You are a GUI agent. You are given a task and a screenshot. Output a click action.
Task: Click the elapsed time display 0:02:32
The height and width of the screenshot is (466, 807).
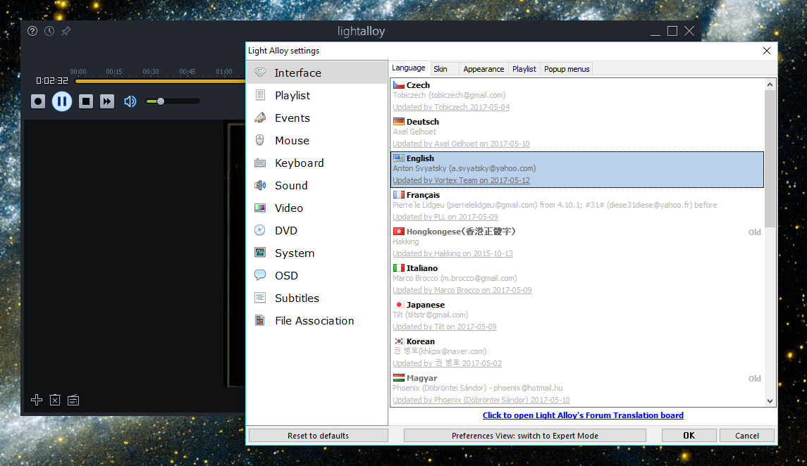tap(52, 81)
